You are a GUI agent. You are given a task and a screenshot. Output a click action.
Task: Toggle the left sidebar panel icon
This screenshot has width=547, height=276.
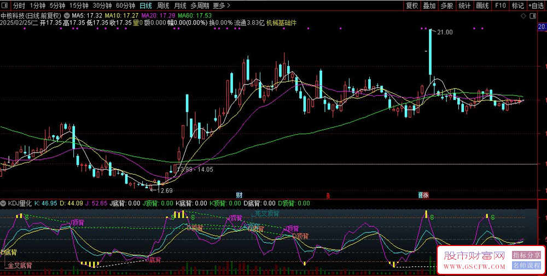tap(5, 5)
